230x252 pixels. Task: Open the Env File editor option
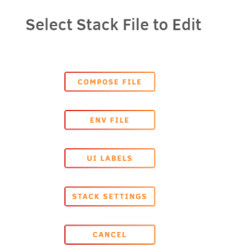[110, 120]
